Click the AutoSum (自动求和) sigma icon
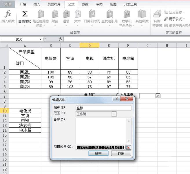 coord(25,14)
